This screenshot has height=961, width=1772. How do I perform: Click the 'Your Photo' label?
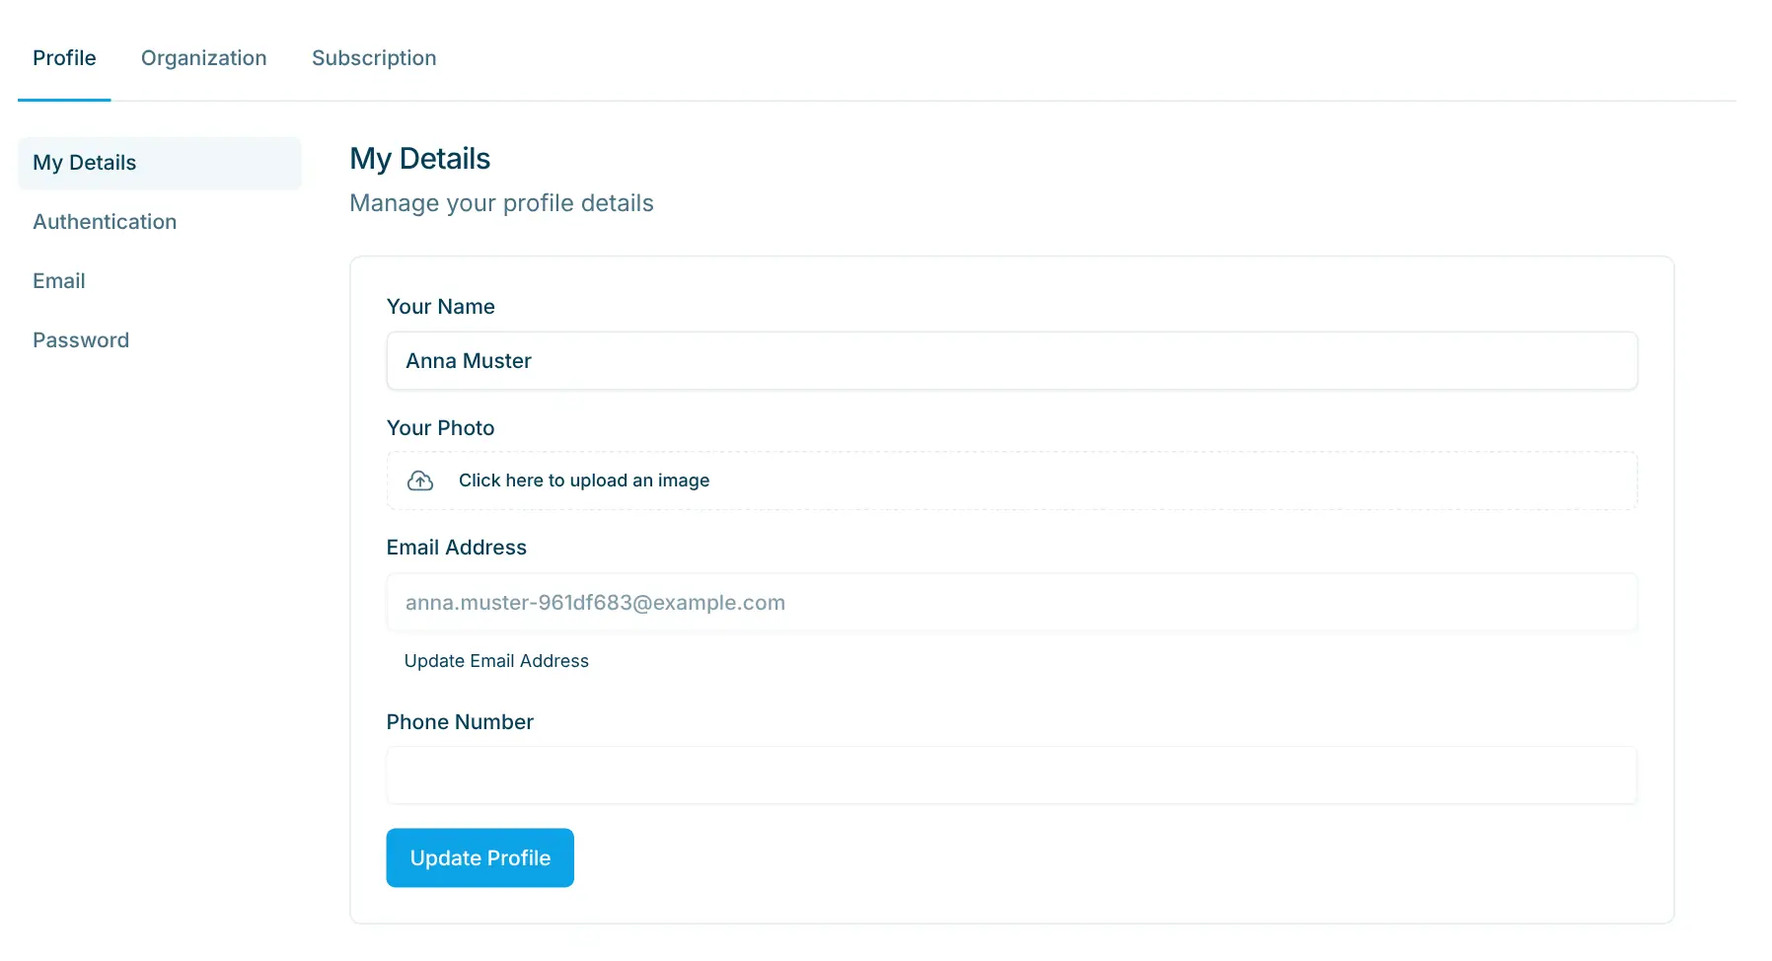point(441,428)
